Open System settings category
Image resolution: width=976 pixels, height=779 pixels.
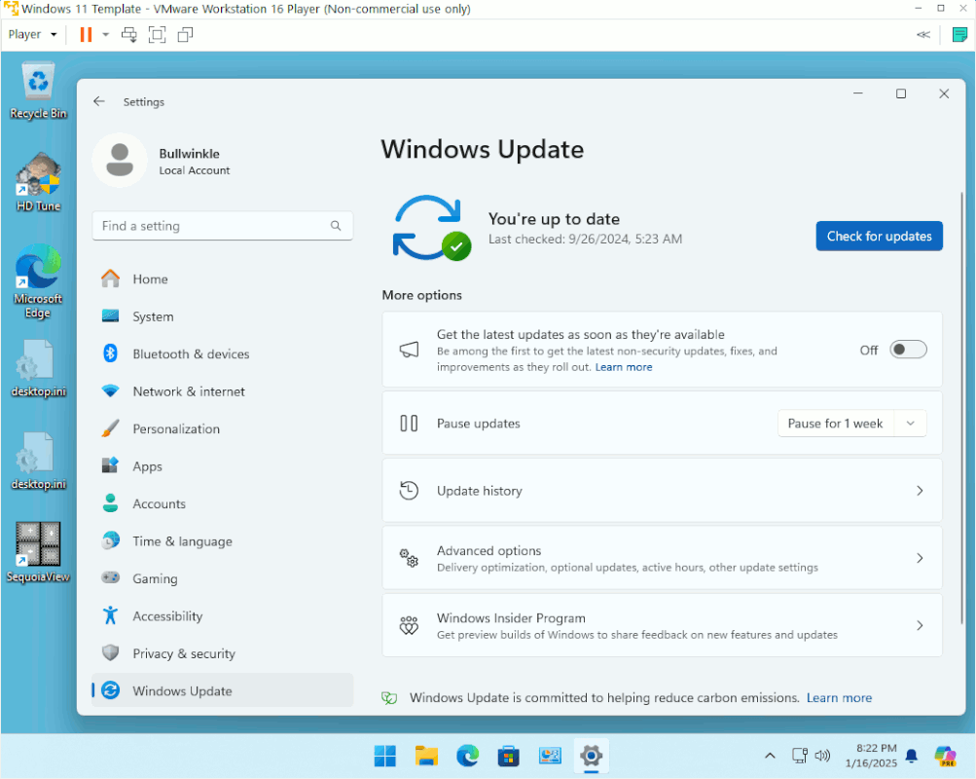[x=222, y=316]
